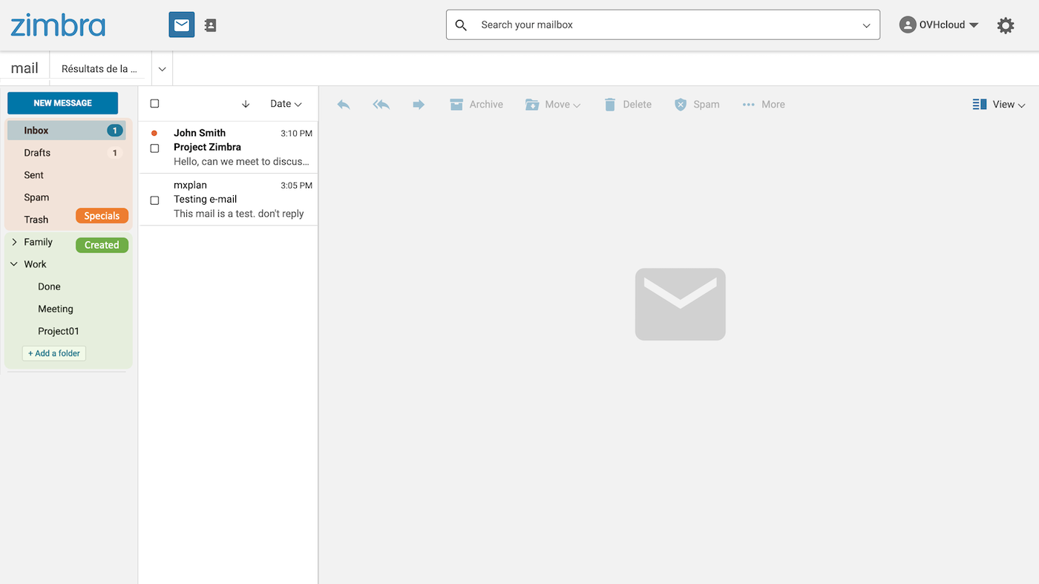Viewport: 1039px width, 584px height.
Task: Click the mxplan sender name
Action: point(190,185)
